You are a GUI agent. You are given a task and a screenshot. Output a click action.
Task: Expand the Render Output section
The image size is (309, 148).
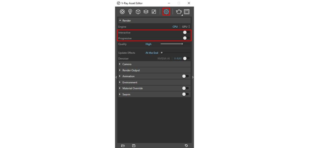coord(131,70)
